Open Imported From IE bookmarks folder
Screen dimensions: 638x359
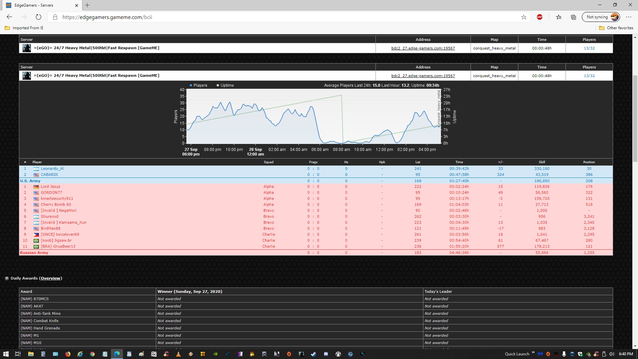pyautogui.click(x=24, y=28)
